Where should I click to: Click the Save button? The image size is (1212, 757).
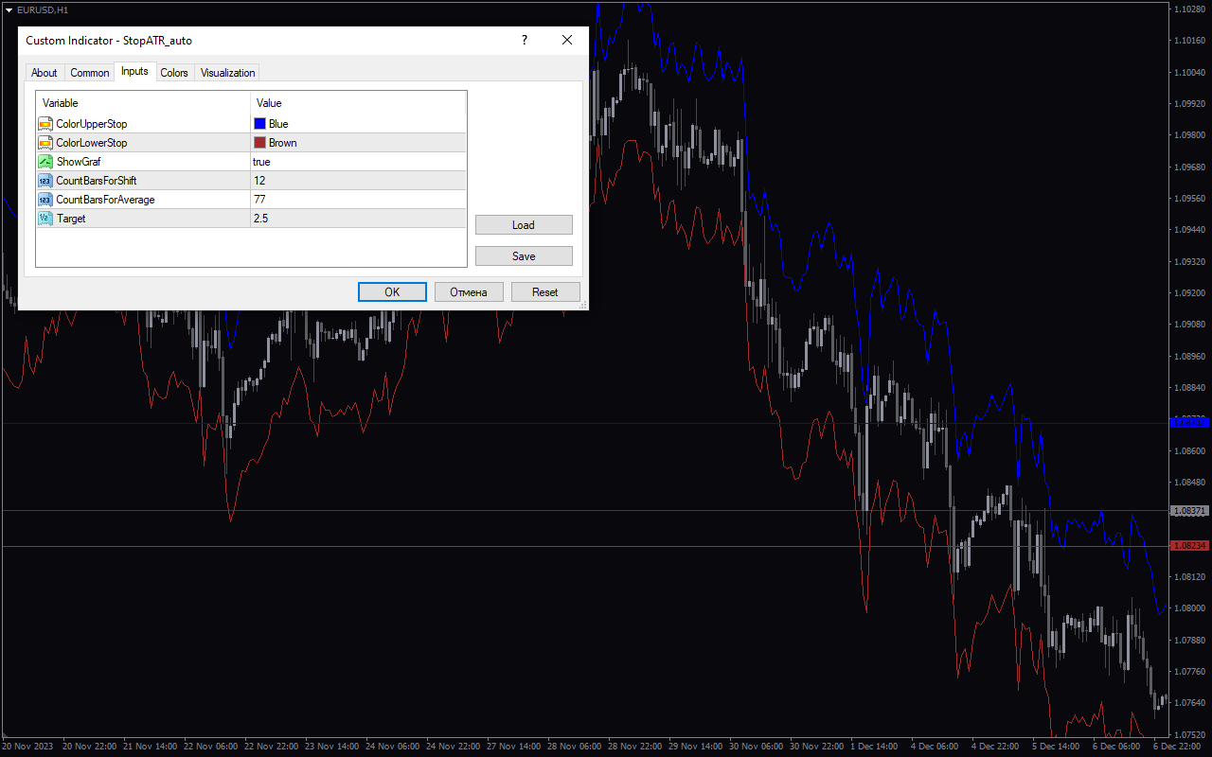click(524, 256)
